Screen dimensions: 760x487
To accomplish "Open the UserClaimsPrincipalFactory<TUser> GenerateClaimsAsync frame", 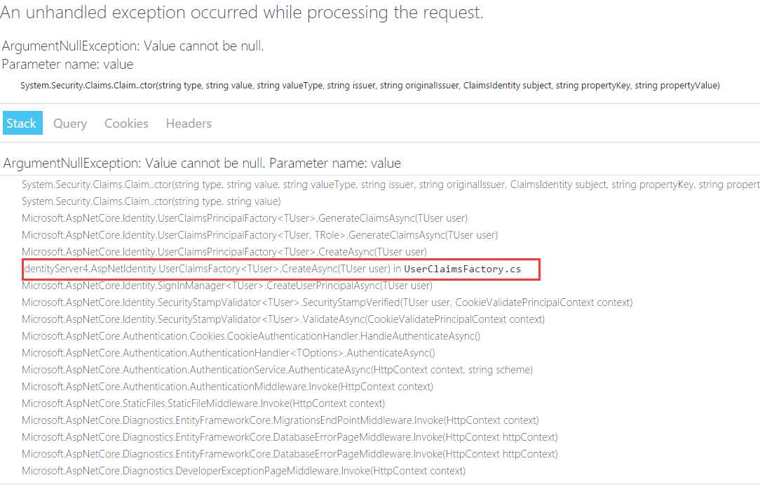I will point(245,218).
